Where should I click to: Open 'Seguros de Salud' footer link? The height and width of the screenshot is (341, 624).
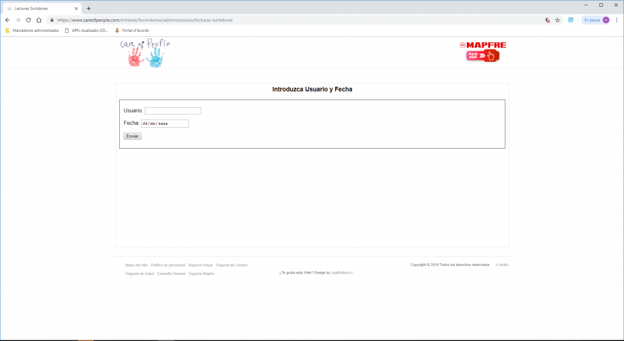[140, 273]
